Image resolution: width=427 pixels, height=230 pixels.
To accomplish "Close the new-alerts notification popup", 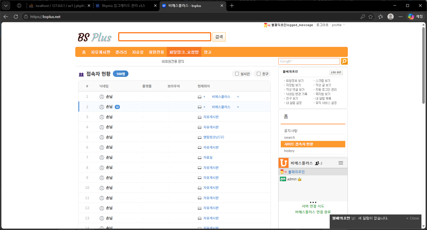I will pos(412,218).
